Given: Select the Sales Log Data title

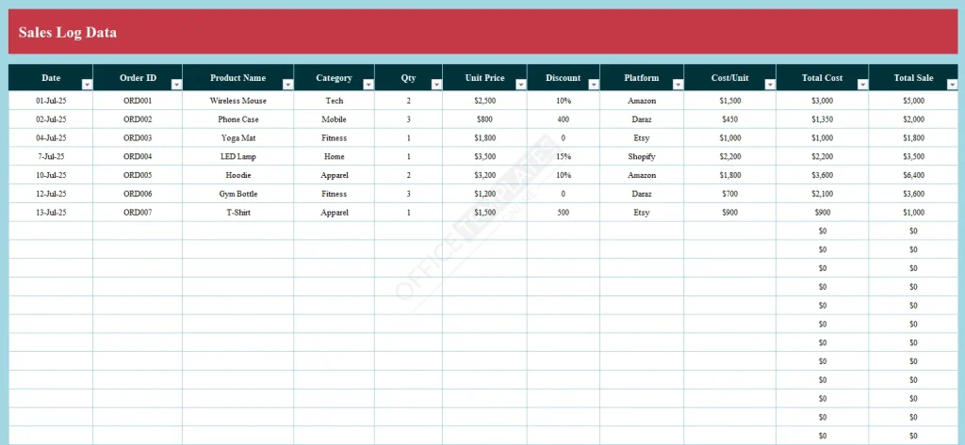Looking at the screenshot, I should (68, 33).
